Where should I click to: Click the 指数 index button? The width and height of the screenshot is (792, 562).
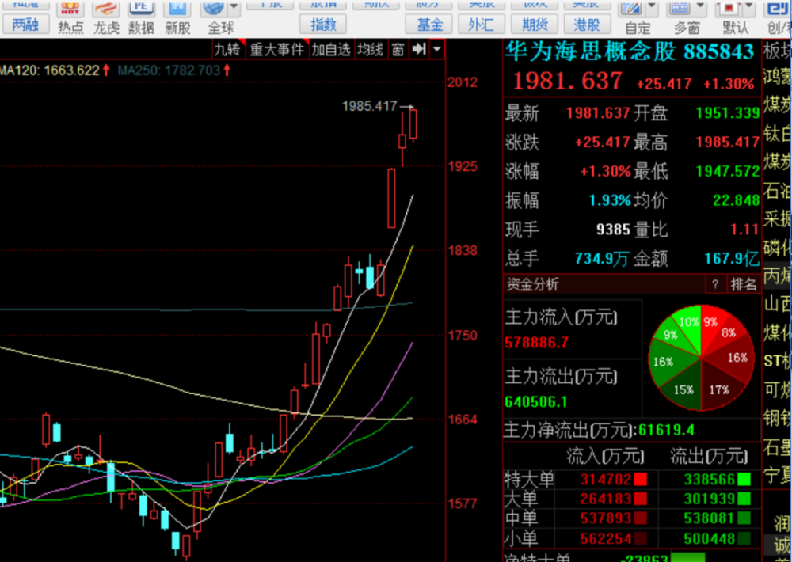click(323, 25)
